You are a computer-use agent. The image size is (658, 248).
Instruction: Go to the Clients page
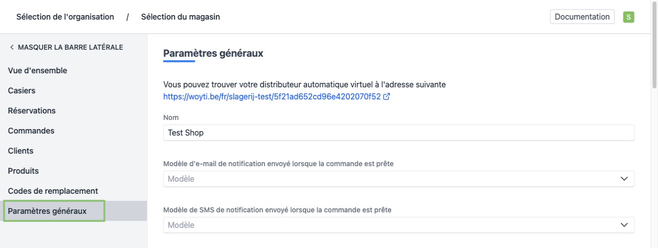pyautogui.click(x=21, y=151)
